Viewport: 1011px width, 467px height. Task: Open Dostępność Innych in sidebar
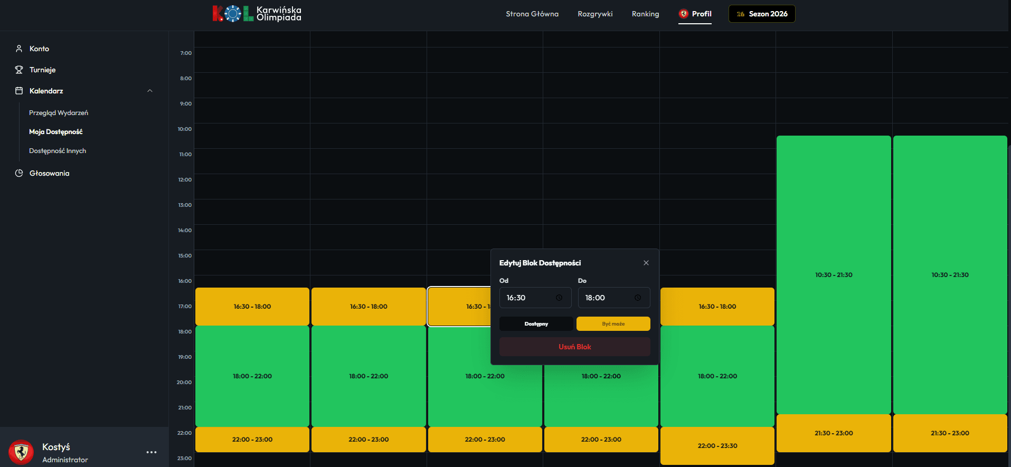58,151
